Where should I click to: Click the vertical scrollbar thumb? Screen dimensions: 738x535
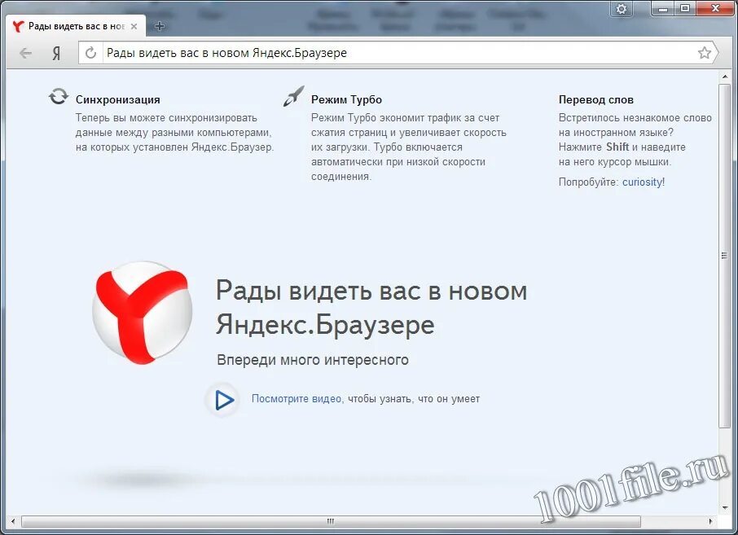[x=724, y=256]
